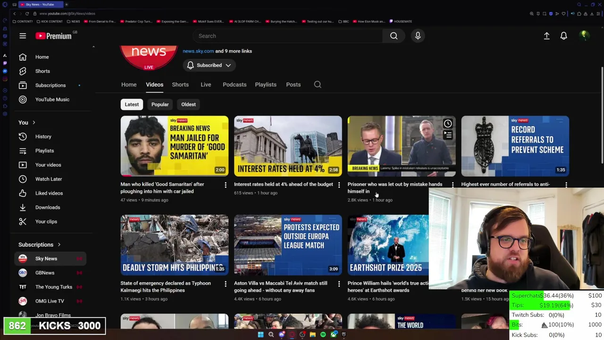This screenshot has width=604, height=340.
Task: Open the account avatar menu
Action: (x=584, y=35)
